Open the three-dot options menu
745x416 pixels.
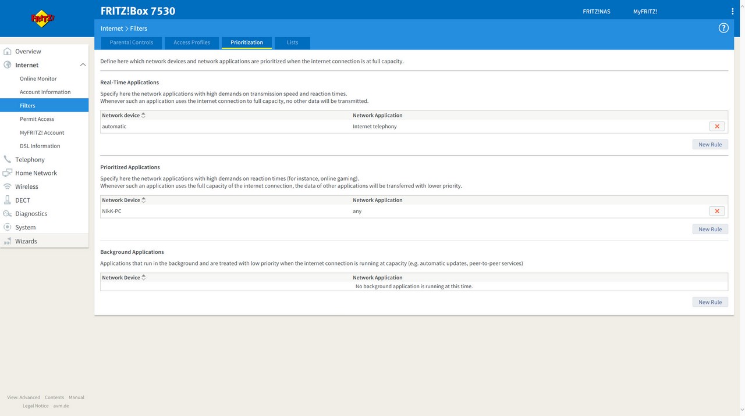pos(732,11)
